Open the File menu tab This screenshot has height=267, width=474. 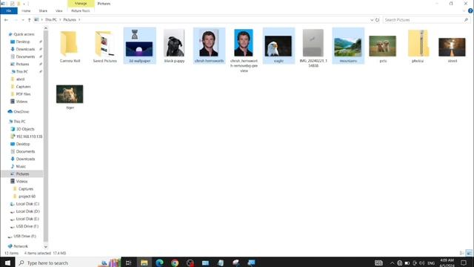[x=9, y=10]
